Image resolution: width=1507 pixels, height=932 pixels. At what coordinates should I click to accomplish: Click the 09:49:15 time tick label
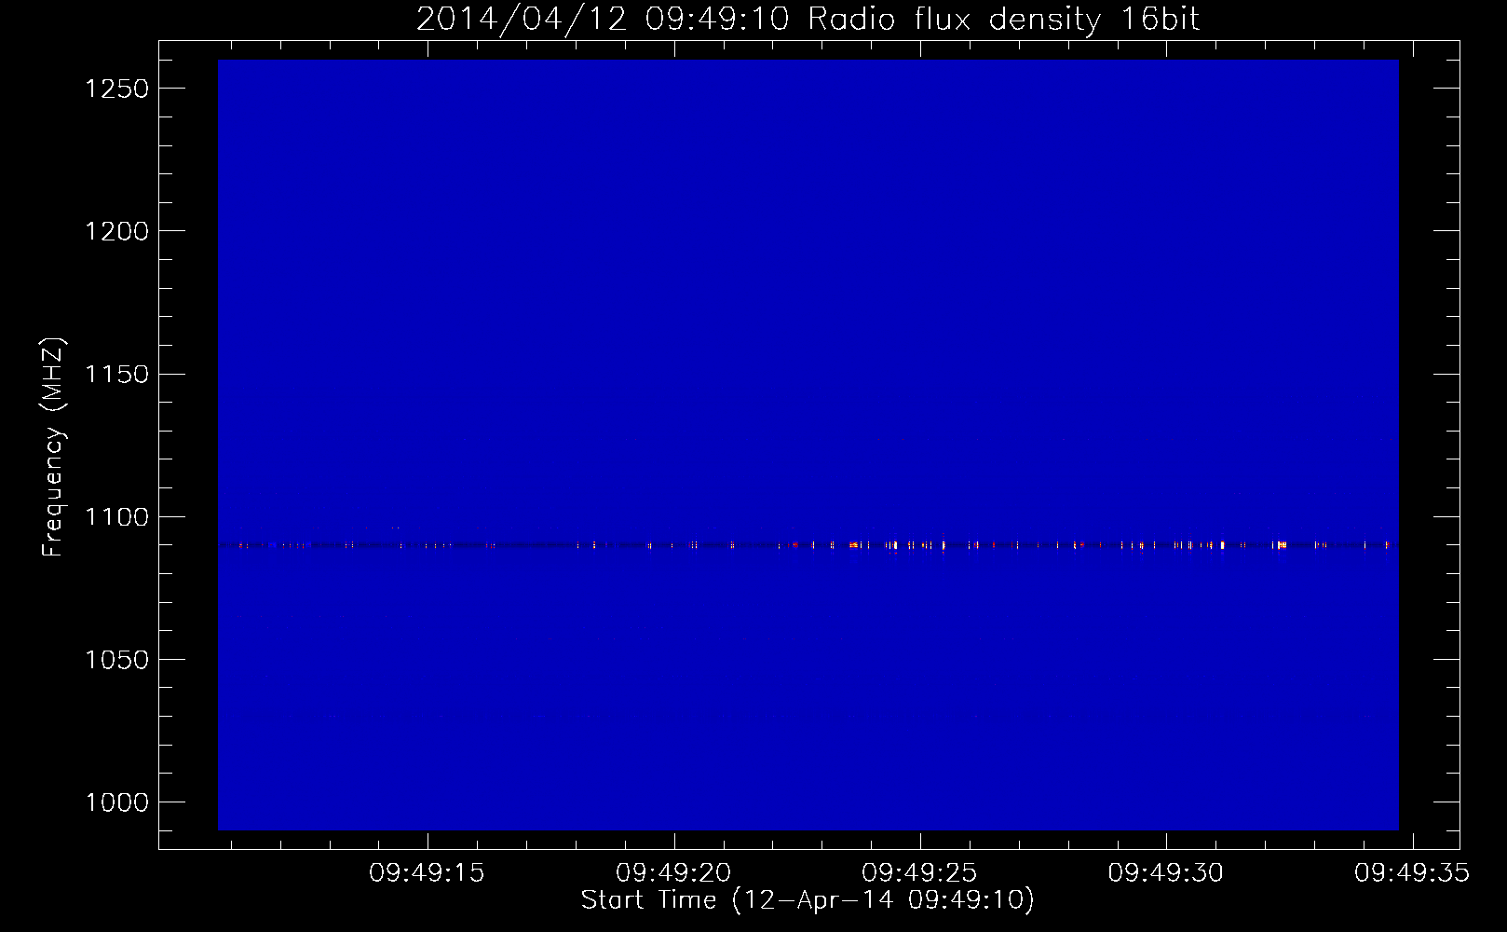[x=427, y=873]
